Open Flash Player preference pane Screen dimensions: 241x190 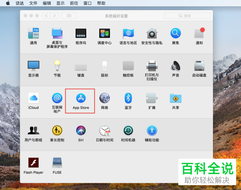point(33,166)
